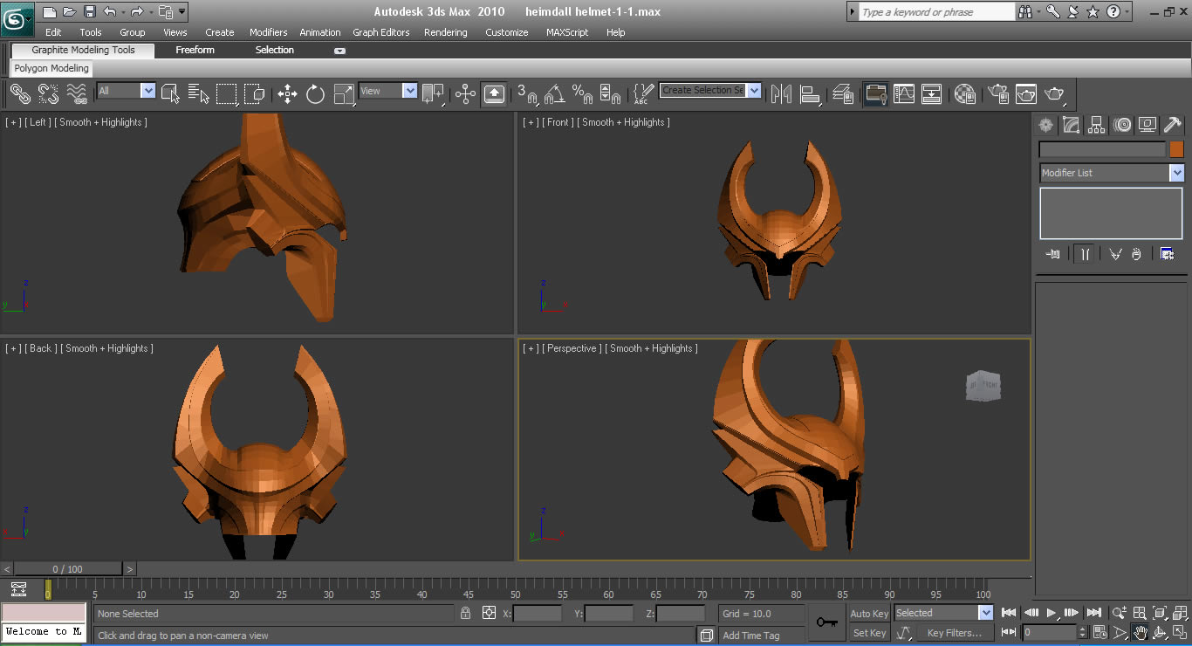Activate the Select and Move tool
The image size is (1192, 646).
click(x=288, y=93)
